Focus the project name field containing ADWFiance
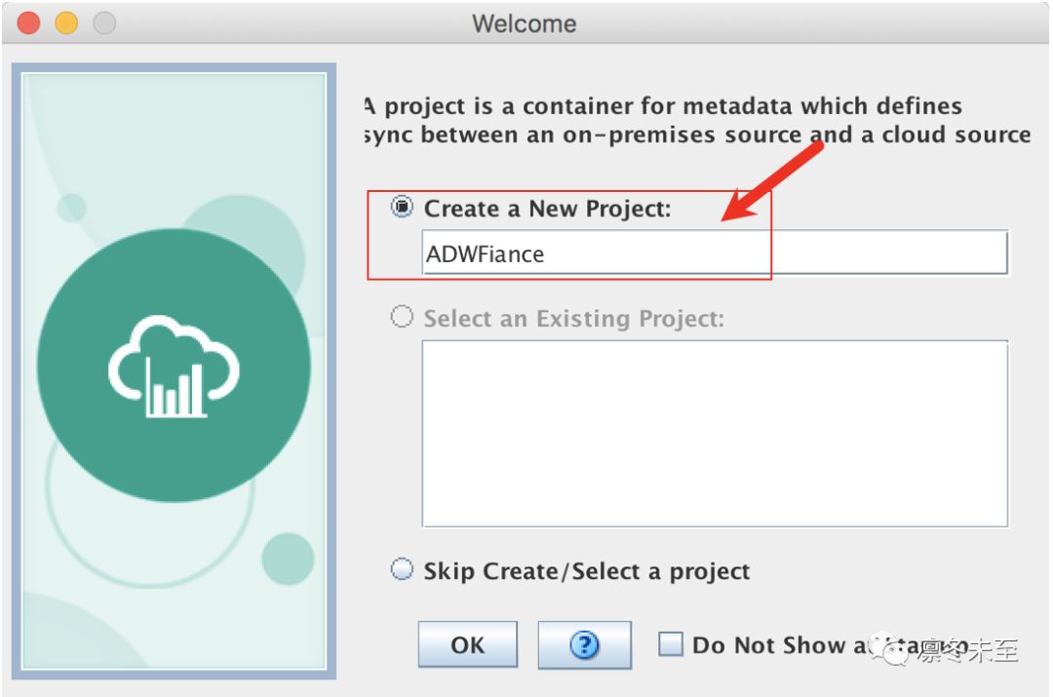The image size is (1053, 697). click(715, 253)
